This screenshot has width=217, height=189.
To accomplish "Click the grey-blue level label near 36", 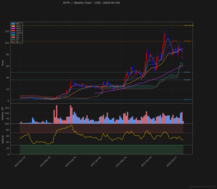I will (187, 80).
